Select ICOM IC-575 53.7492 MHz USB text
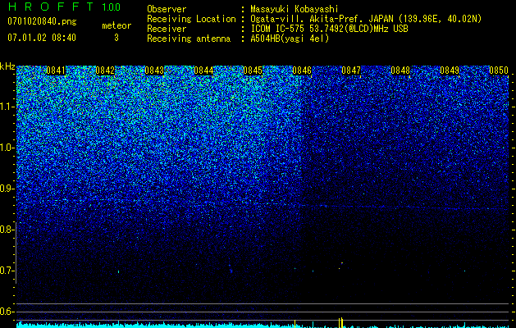The image size is (516, 328). [329, 29]
